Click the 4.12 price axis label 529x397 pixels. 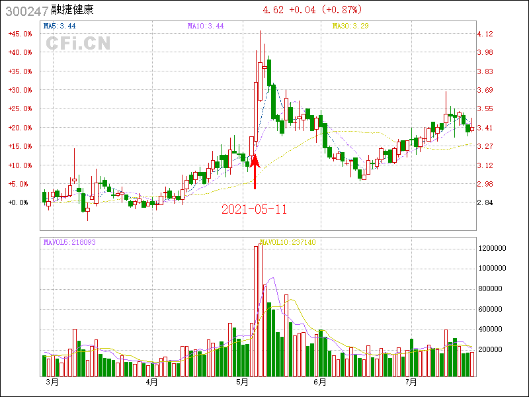tap(485, 34)
